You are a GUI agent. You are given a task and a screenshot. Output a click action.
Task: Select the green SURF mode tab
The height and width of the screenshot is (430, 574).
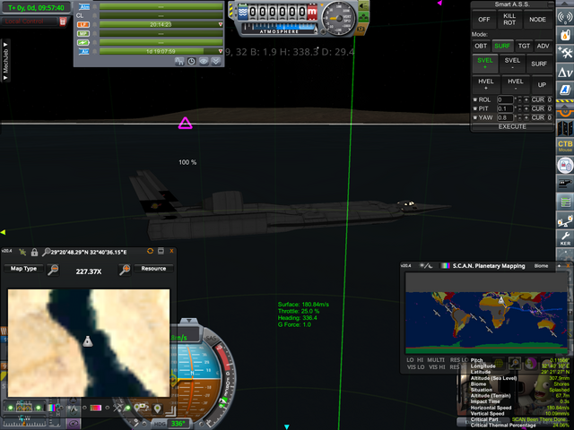pos(502,46)
